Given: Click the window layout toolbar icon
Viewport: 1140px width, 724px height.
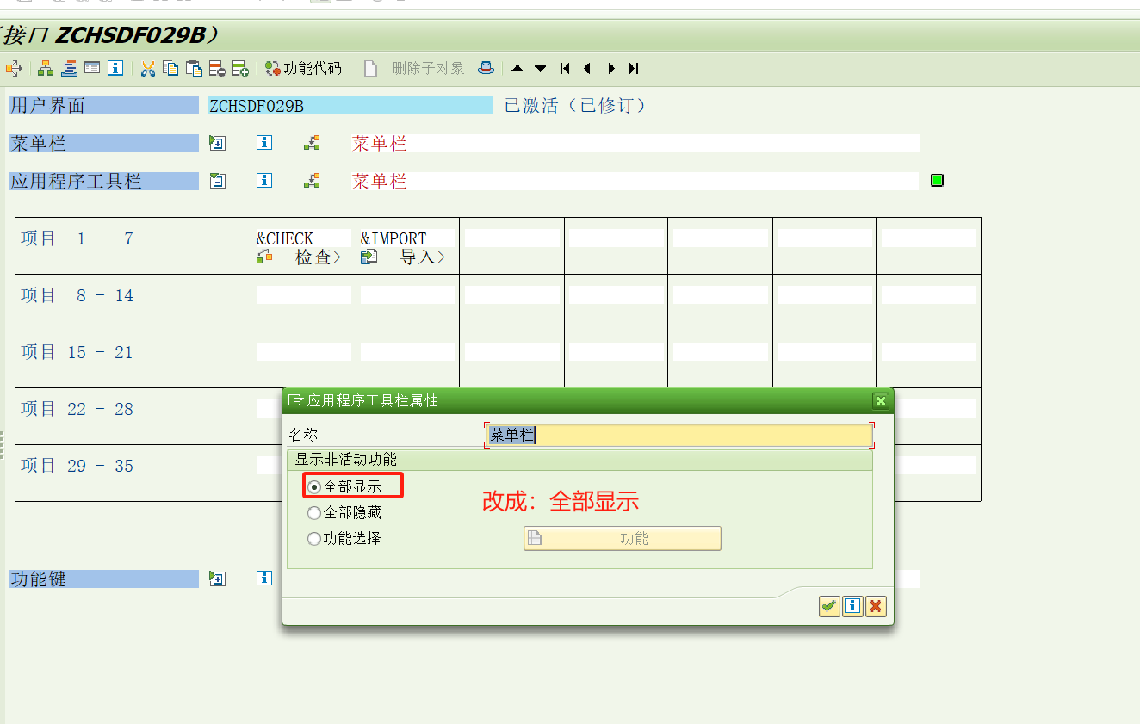Looking at the screenshot, I should (x=92, y=68).
